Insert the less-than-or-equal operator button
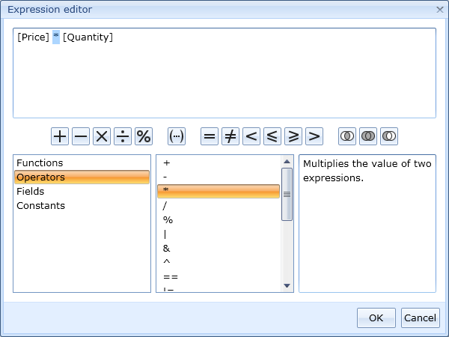The width and height of the screenshot is (449, 337). (272, 136)
